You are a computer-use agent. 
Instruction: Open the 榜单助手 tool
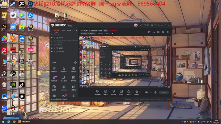[73, 79]
